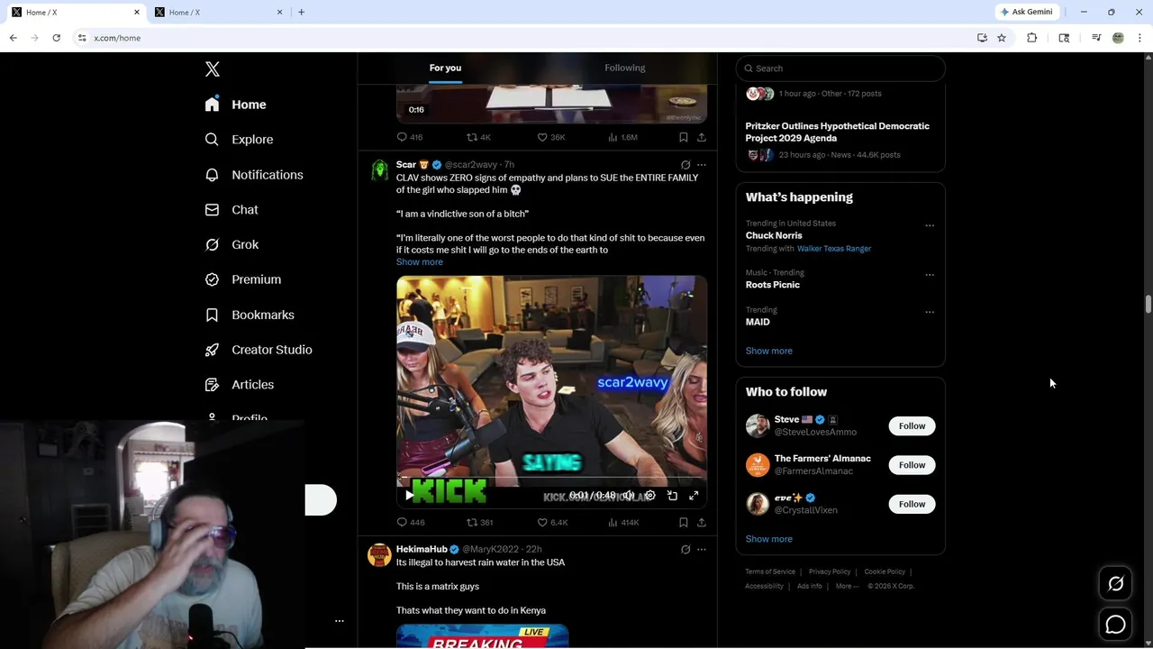Reply to Scar's post with 446 comments
The image size is (1153, 649).
click(411, 522)
